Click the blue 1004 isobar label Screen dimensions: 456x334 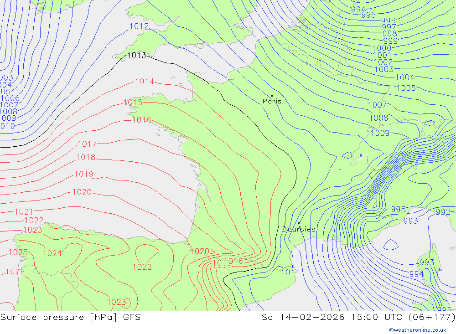(x=405, y=77)
